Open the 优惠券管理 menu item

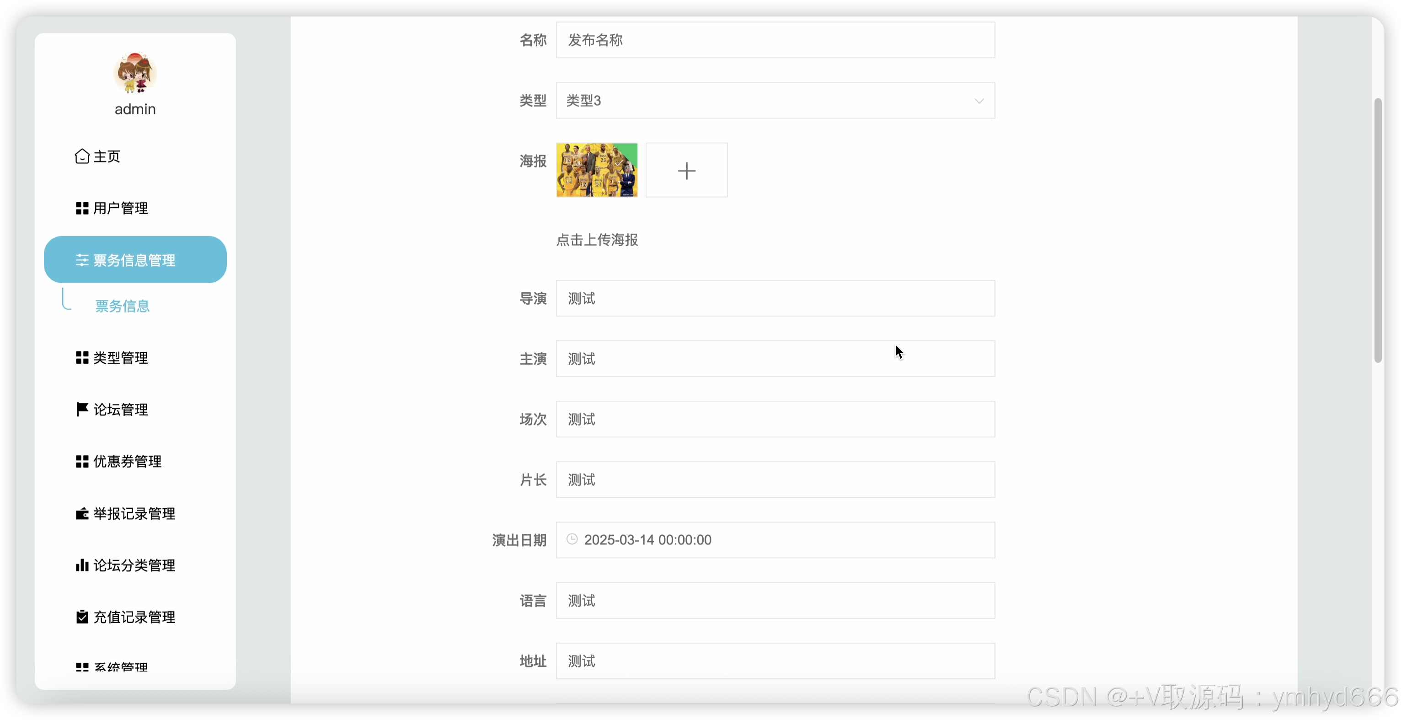click(x=127, y=462)
